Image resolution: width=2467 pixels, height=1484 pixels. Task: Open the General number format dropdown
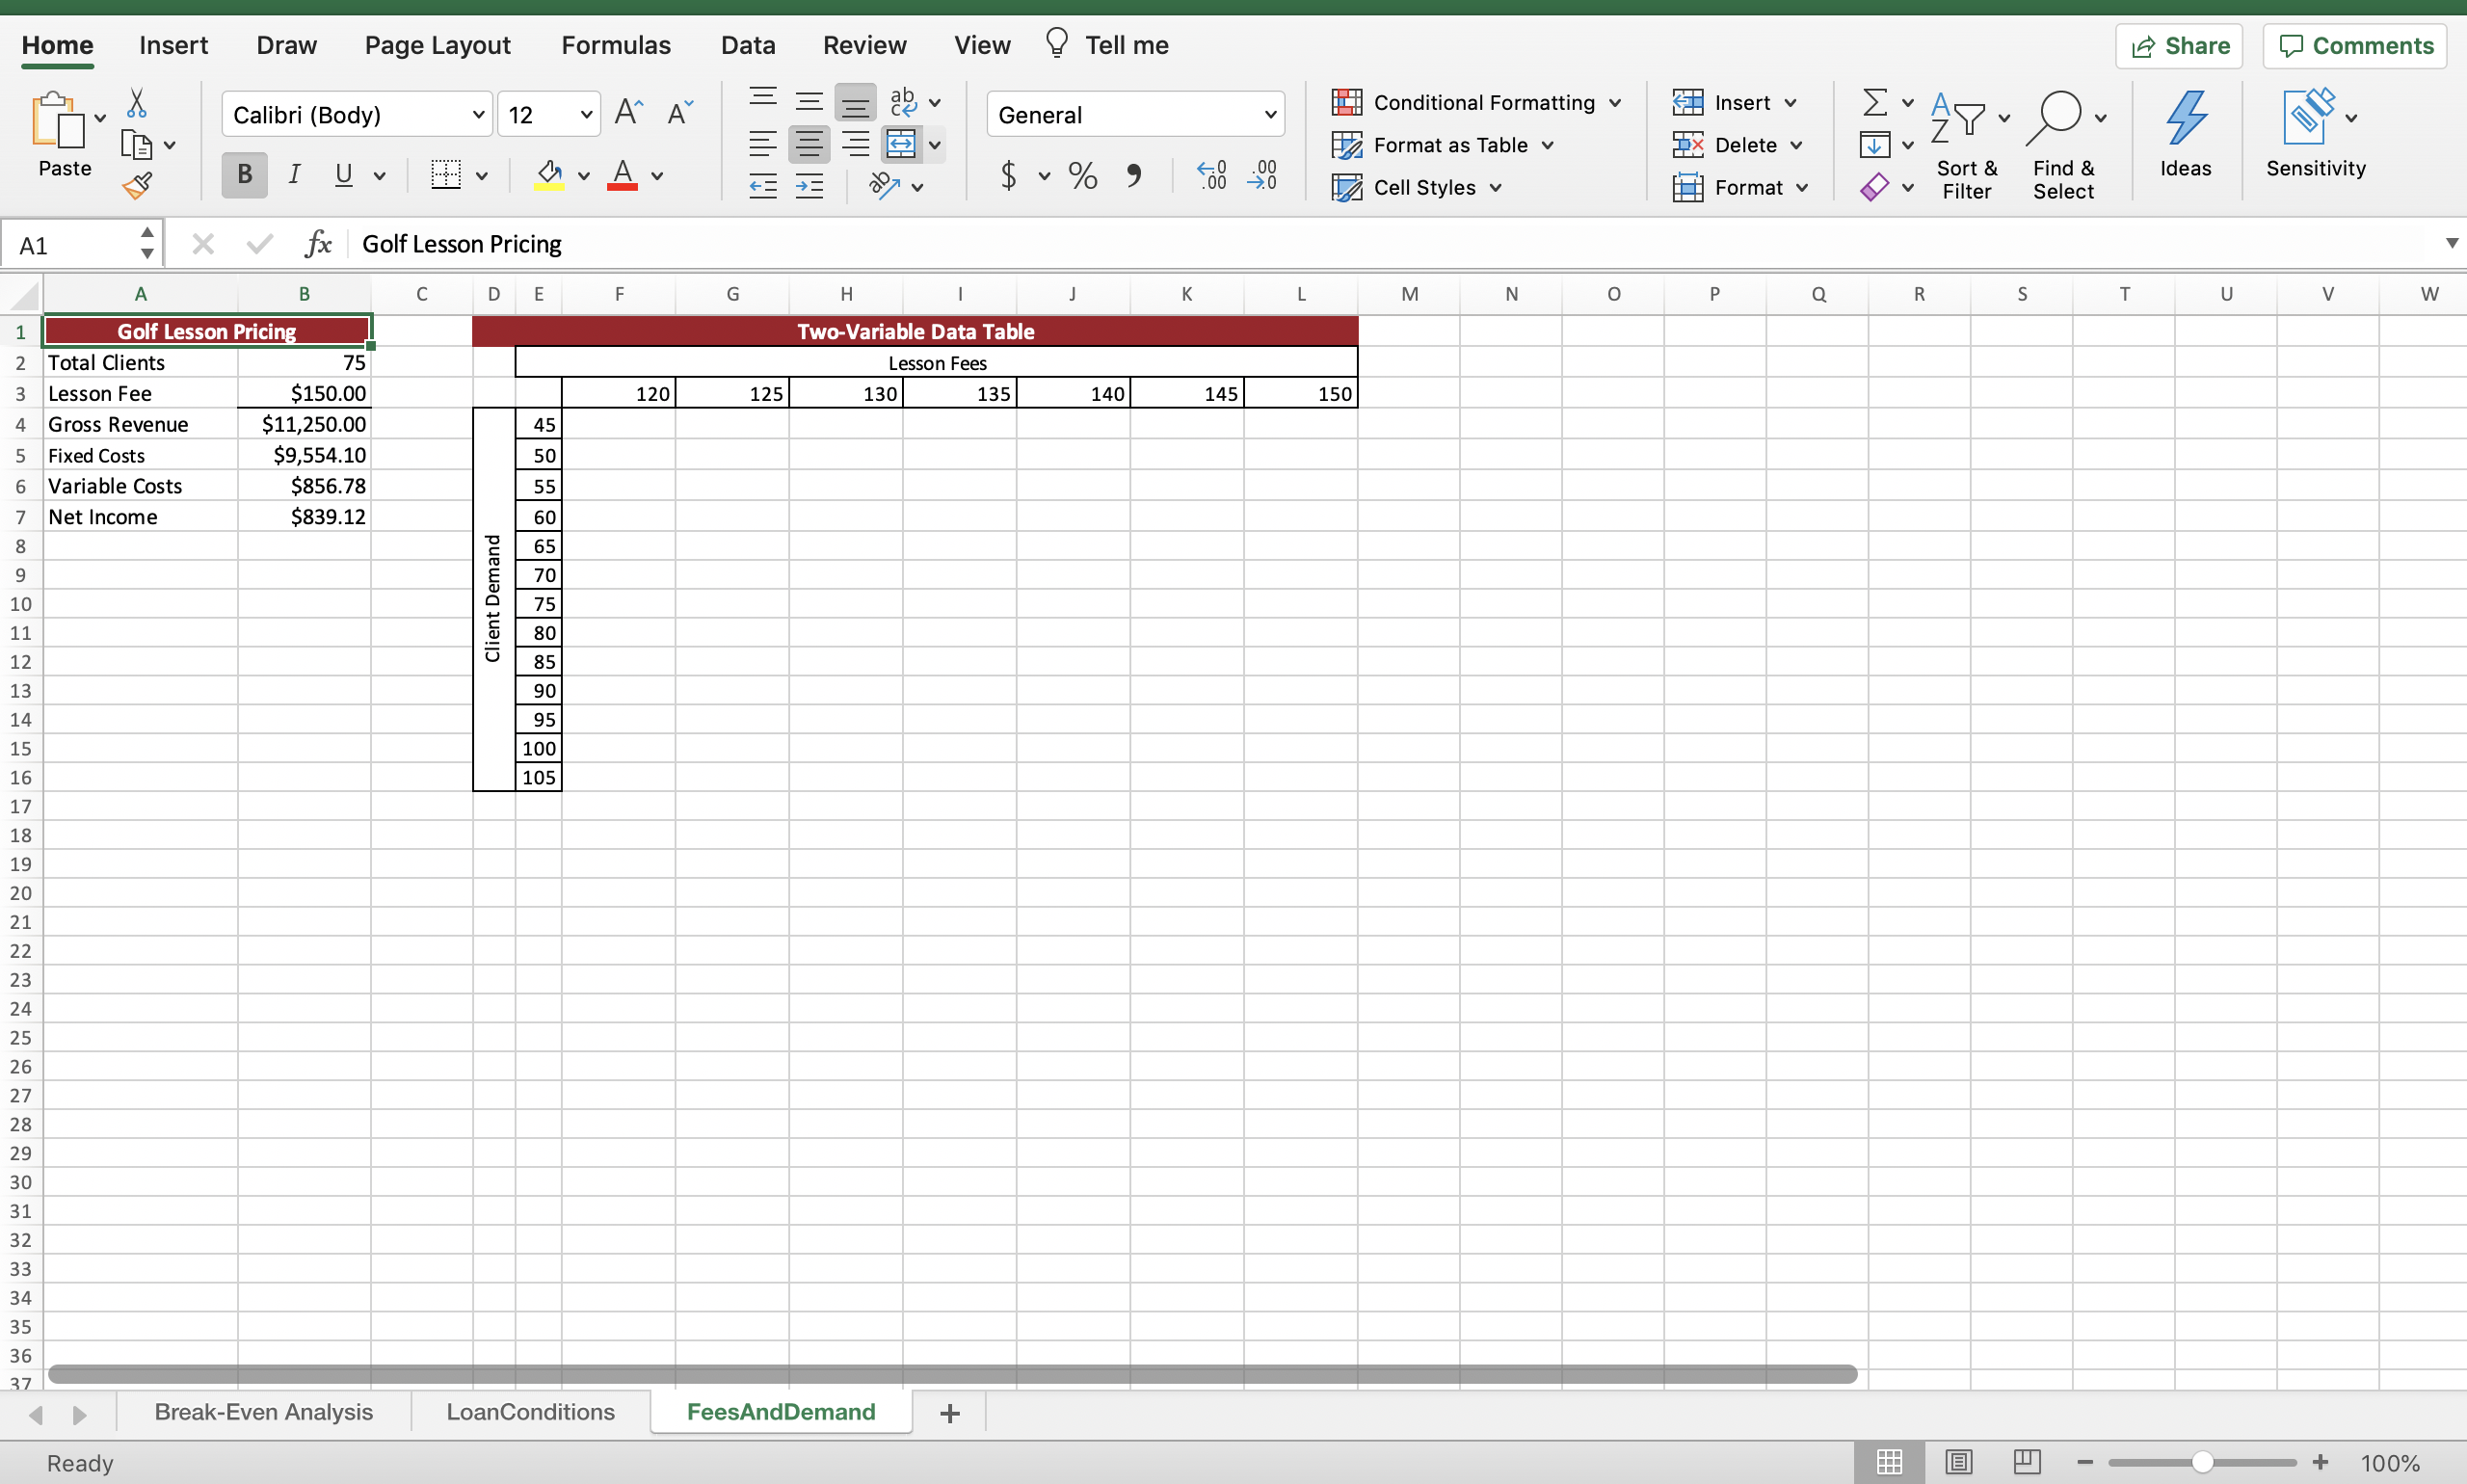1270,115
